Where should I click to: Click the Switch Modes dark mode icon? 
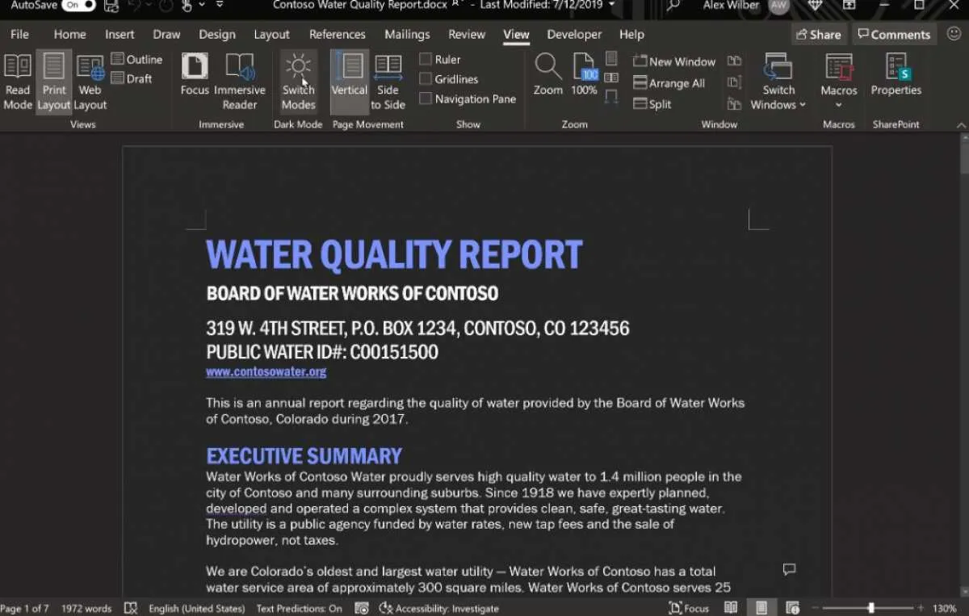pos(298,68)
